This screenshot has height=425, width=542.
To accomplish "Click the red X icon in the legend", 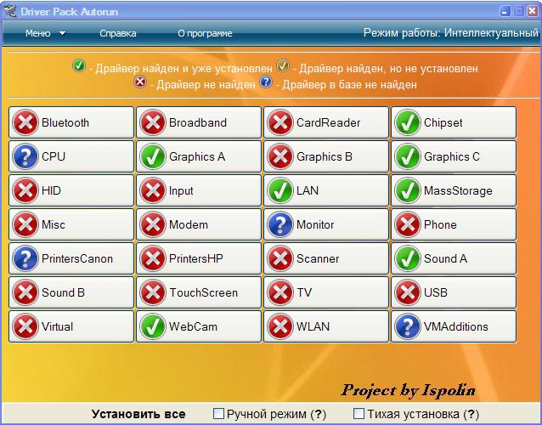I will coord(140,82).
